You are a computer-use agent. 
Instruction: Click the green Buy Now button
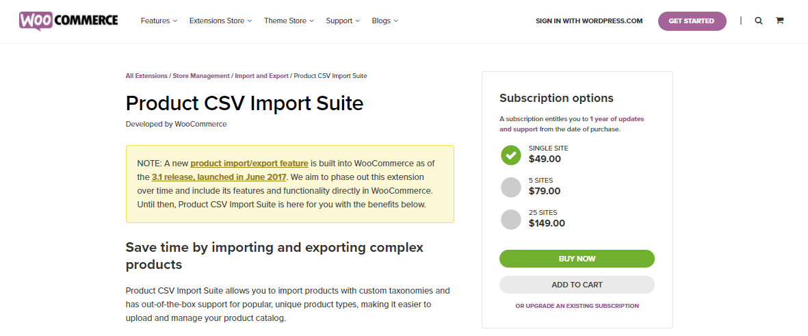(x=577, y=259)
